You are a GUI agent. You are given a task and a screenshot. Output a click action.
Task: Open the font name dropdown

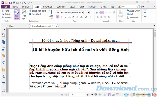coord(82,13)
